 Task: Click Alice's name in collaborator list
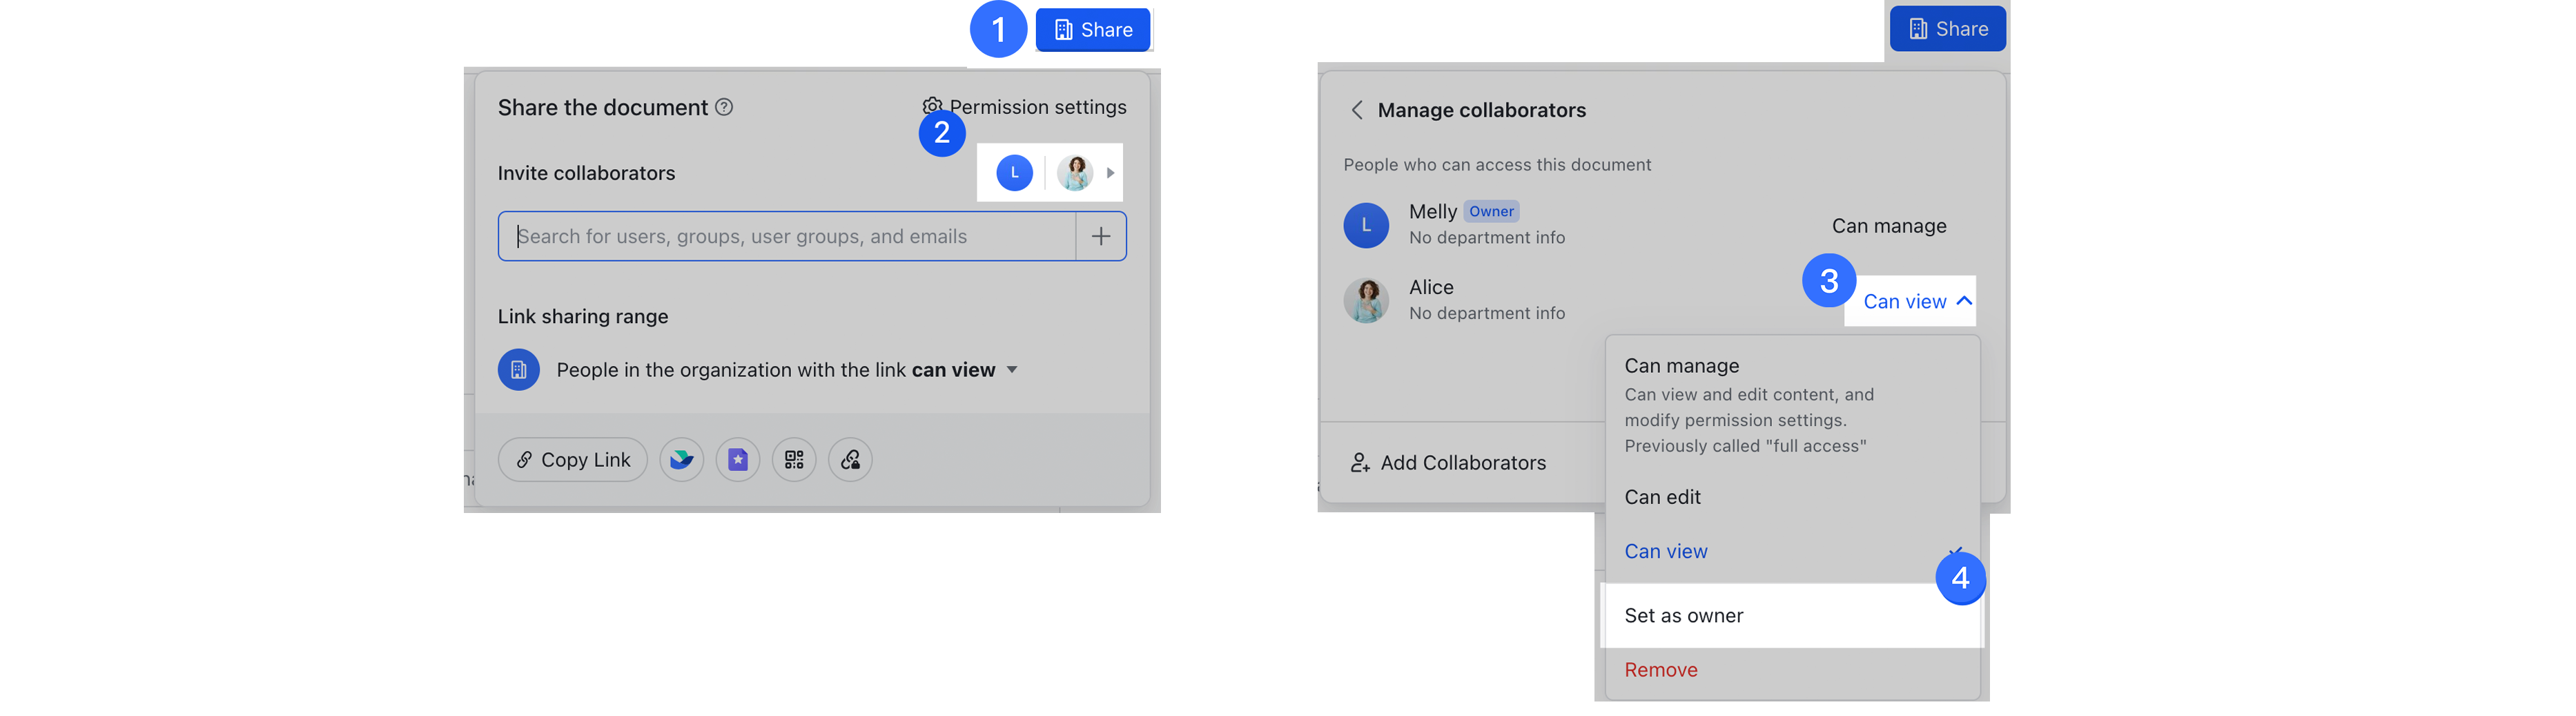pyautogui.click(x=1431, y=287)
